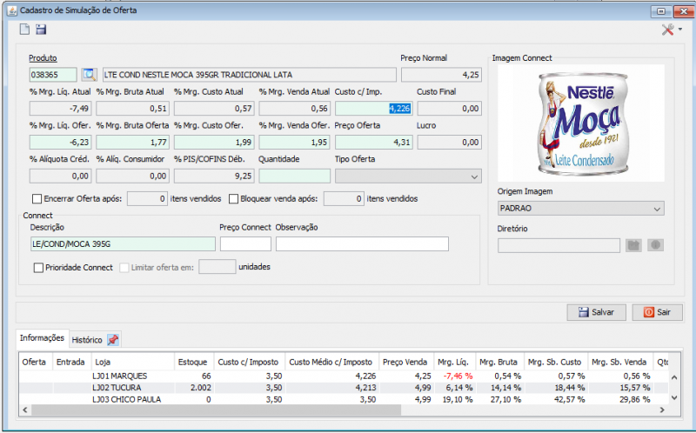Click the floppy disk save icon in toolbar
The width and height of the screenshot is (696, 433).
41,30
